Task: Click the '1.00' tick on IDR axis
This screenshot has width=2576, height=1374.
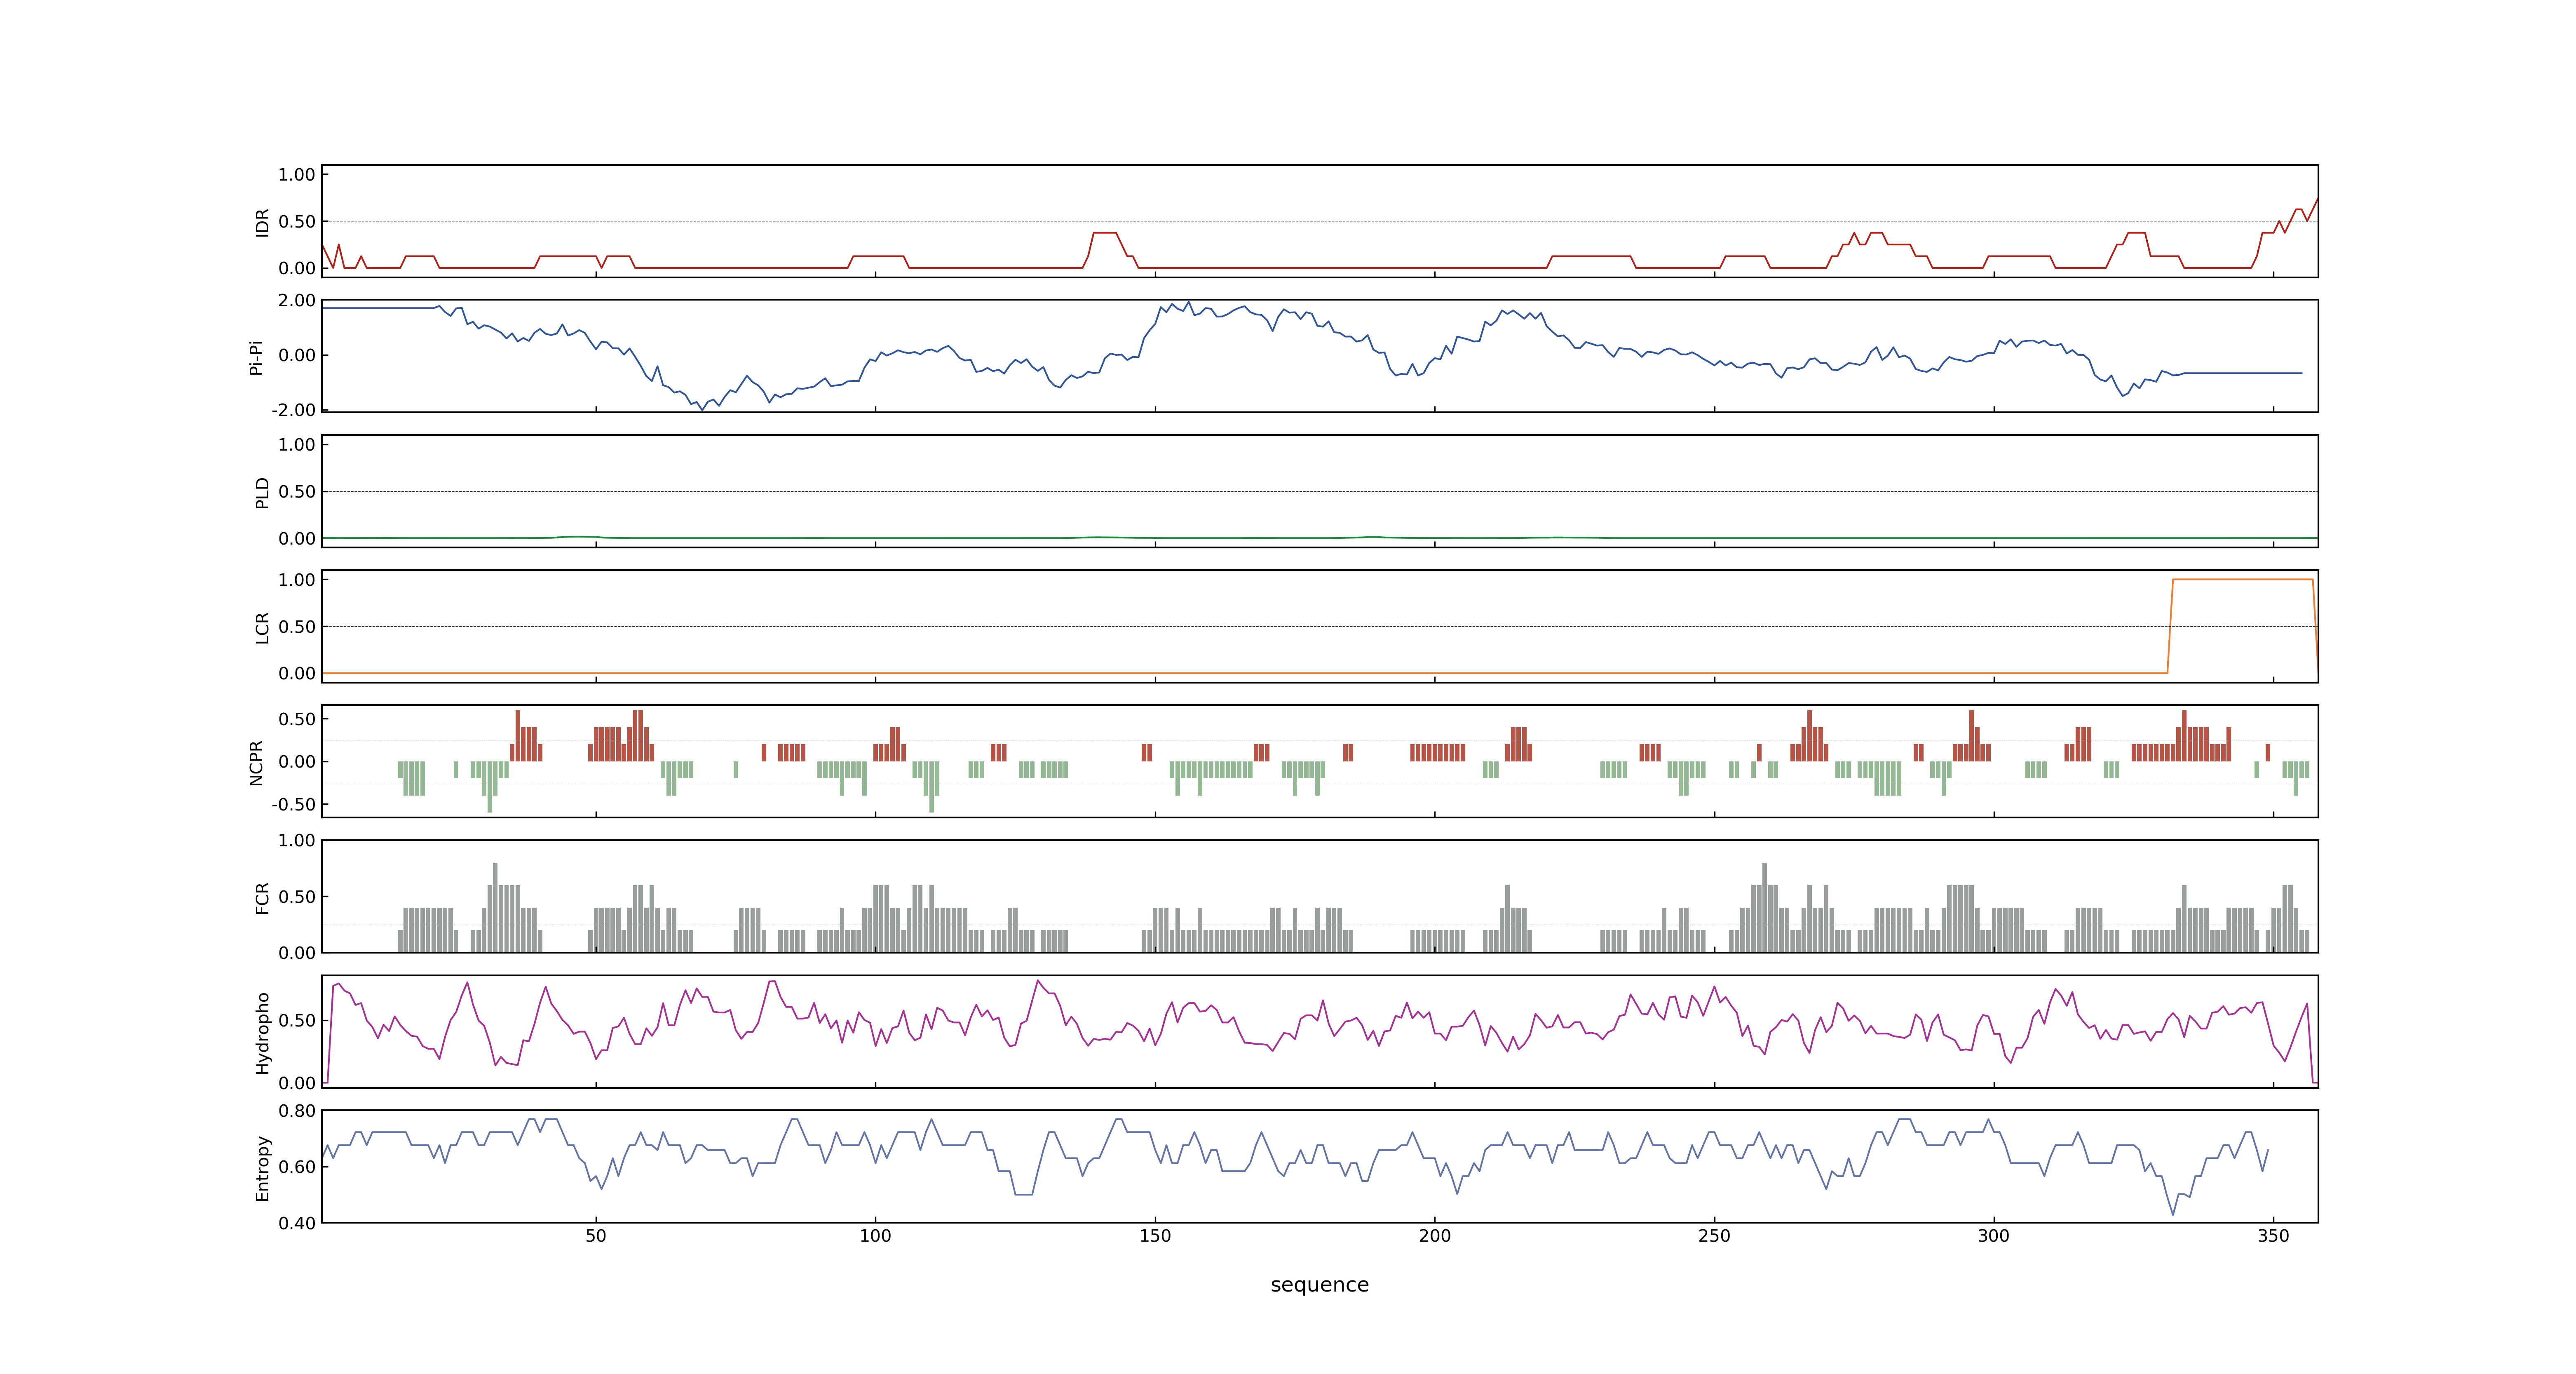Action: tap(297, 175)
